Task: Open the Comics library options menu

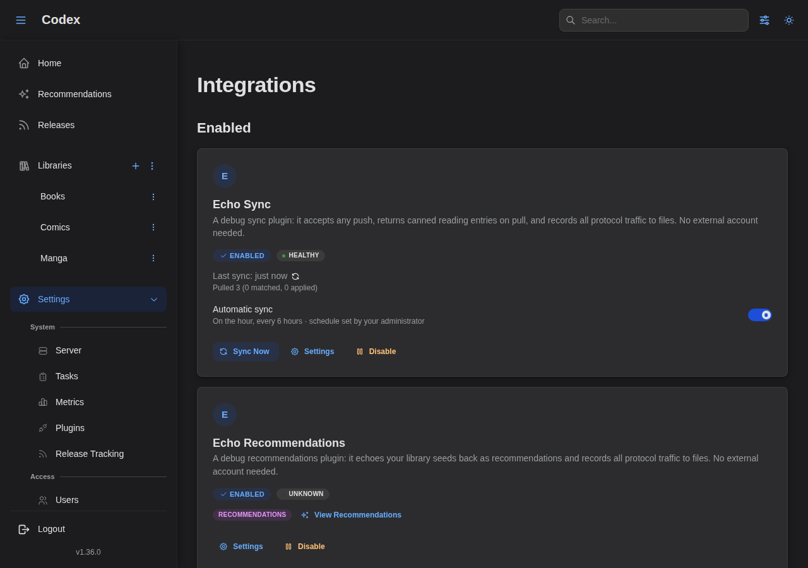Action: point(153,227)
